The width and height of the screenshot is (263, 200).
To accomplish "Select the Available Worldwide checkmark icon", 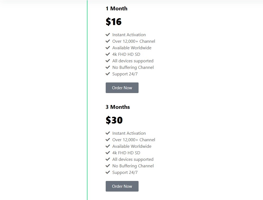I will (108, 48).
